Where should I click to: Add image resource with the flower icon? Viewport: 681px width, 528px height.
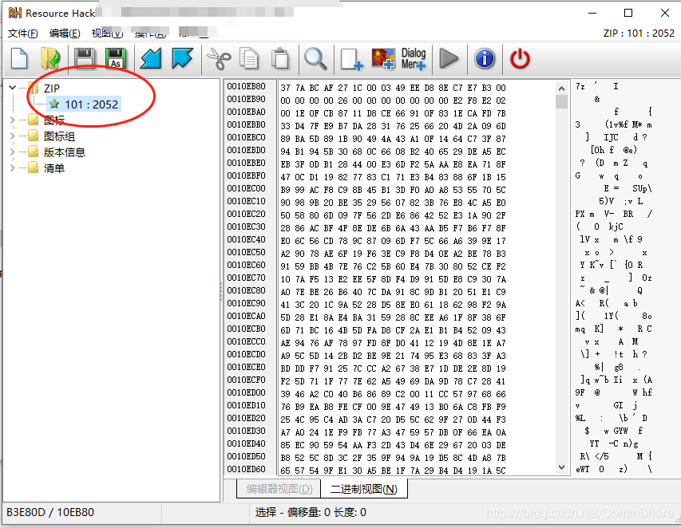[x=383, y=58]
